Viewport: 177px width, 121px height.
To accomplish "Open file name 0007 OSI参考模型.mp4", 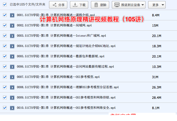I will click(x=58, y=77).
